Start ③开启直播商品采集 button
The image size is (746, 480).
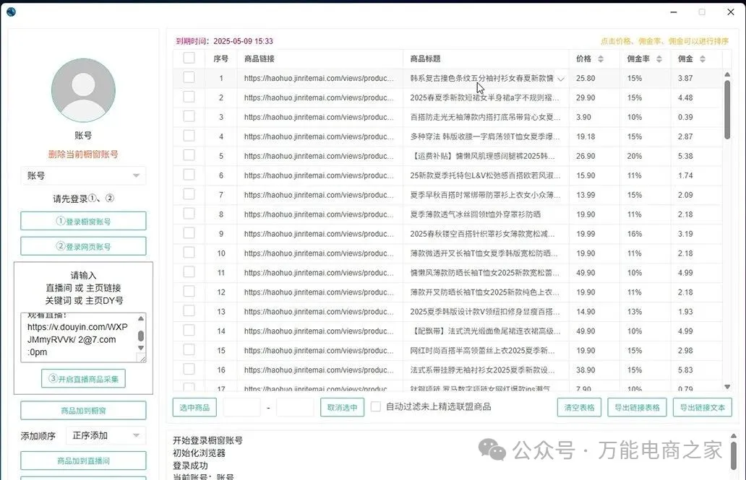click(x=83, y=378)
